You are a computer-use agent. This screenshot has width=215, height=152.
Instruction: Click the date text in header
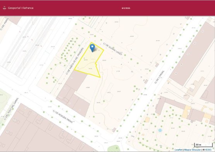[126, 8]
